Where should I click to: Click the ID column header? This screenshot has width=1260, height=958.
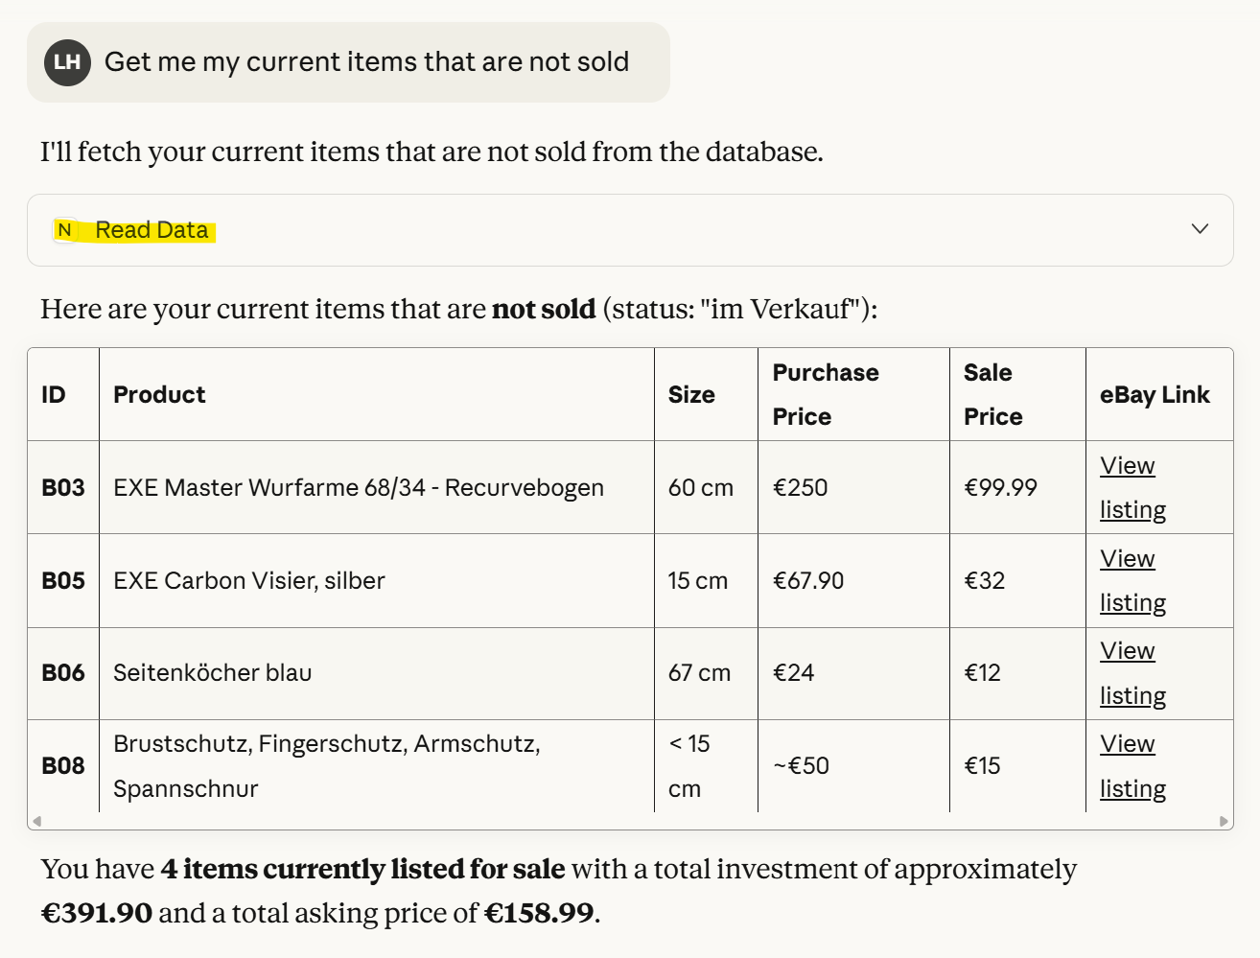point(54,395)
